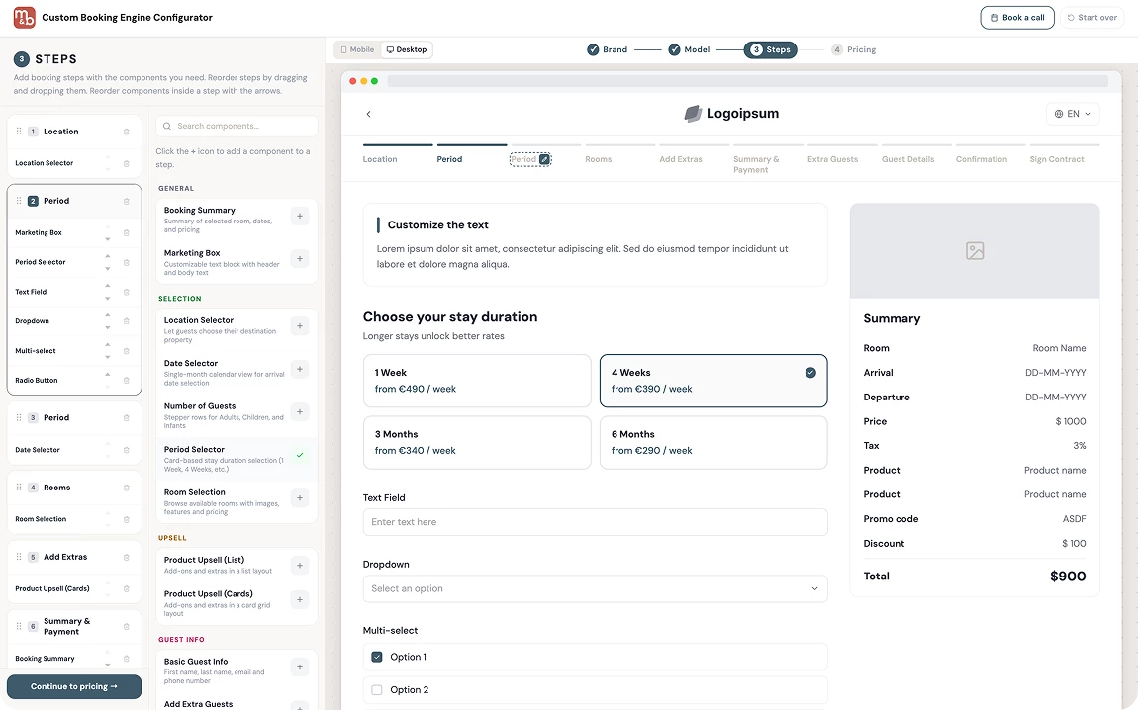1138x710 pixels.
Task: Click the edit pencil on Period step tab
Action: [x=544, y=159]
